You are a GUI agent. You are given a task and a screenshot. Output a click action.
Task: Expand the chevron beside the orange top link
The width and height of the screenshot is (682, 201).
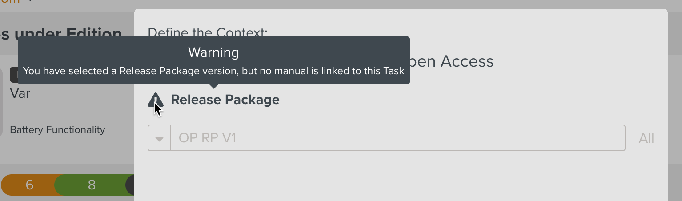(x=30, y=1)
